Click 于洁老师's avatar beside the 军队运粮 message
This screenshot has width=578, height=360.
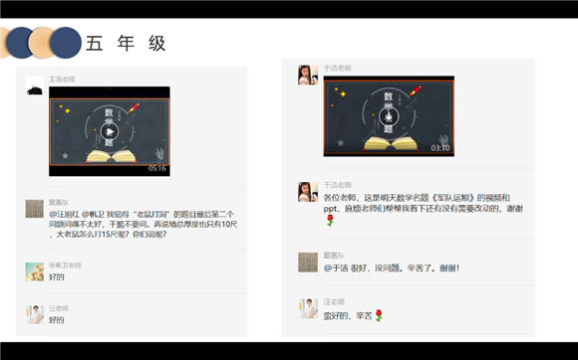(308, 192)
